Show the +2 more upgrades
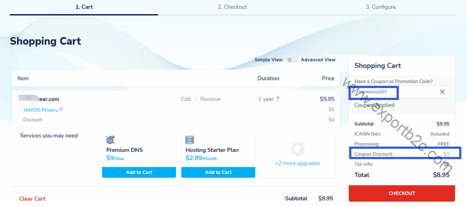The width and height of the screenshot is (467, 206). tap(297, 163)
